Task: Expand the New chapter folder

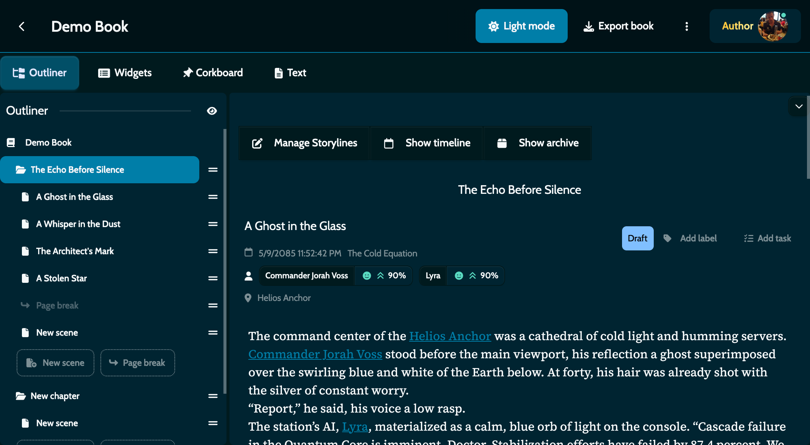Action: 22,396
